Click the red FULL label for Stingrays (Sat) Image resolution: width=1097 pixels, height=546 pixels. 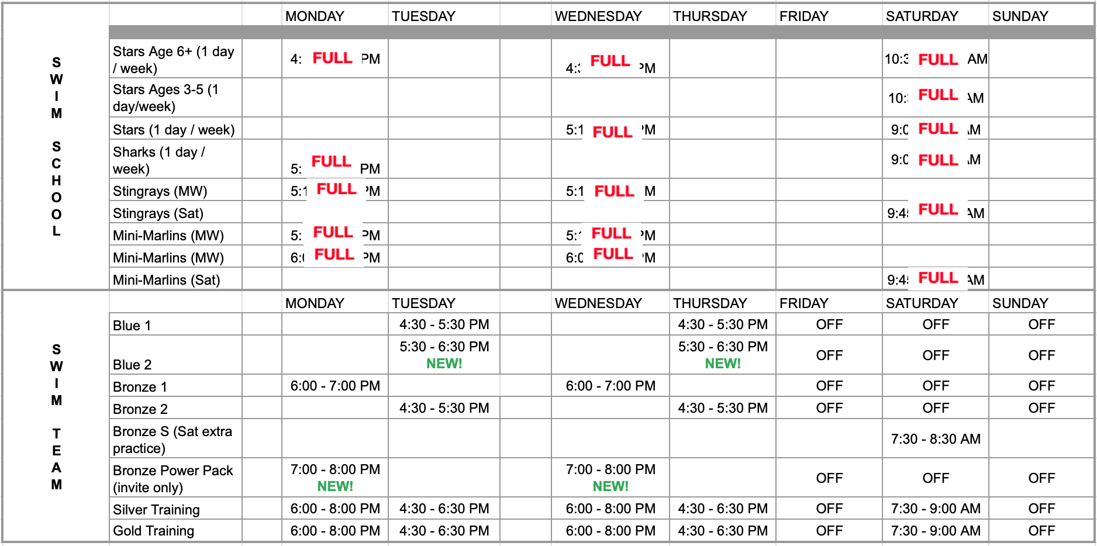pos(938,209)
